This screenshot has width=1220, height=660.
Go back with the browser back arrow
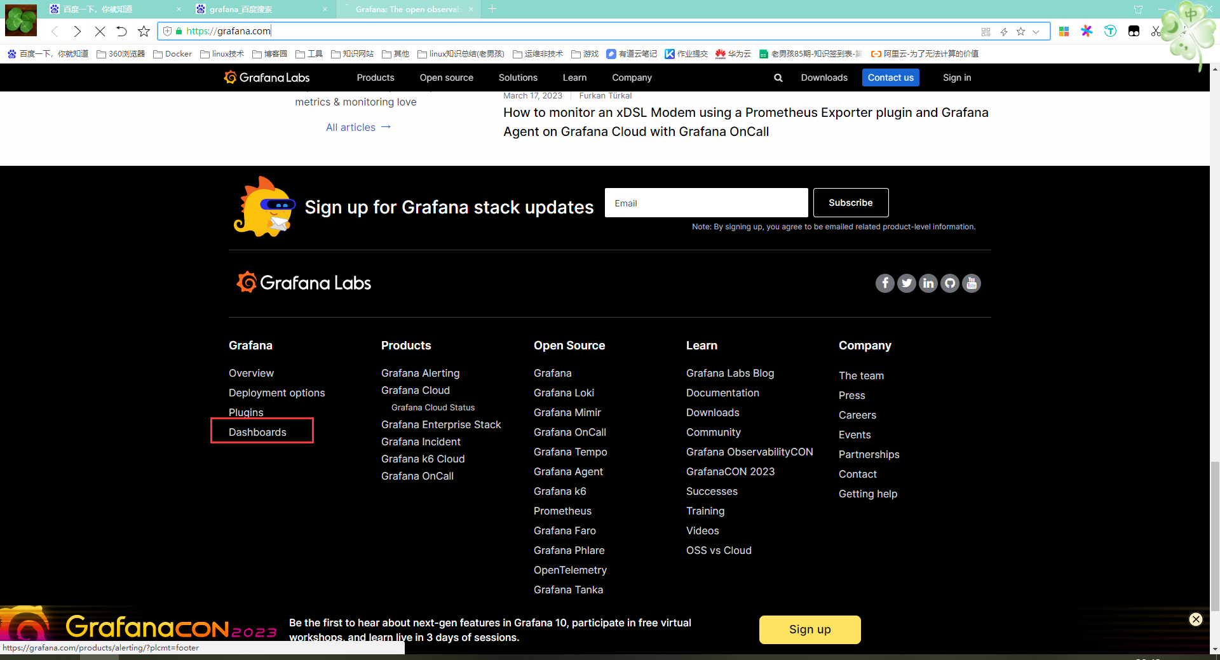(x=55, y=31)
